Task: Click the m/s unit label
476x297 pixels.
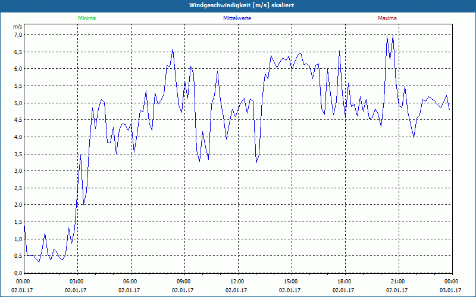Action: 18,27
